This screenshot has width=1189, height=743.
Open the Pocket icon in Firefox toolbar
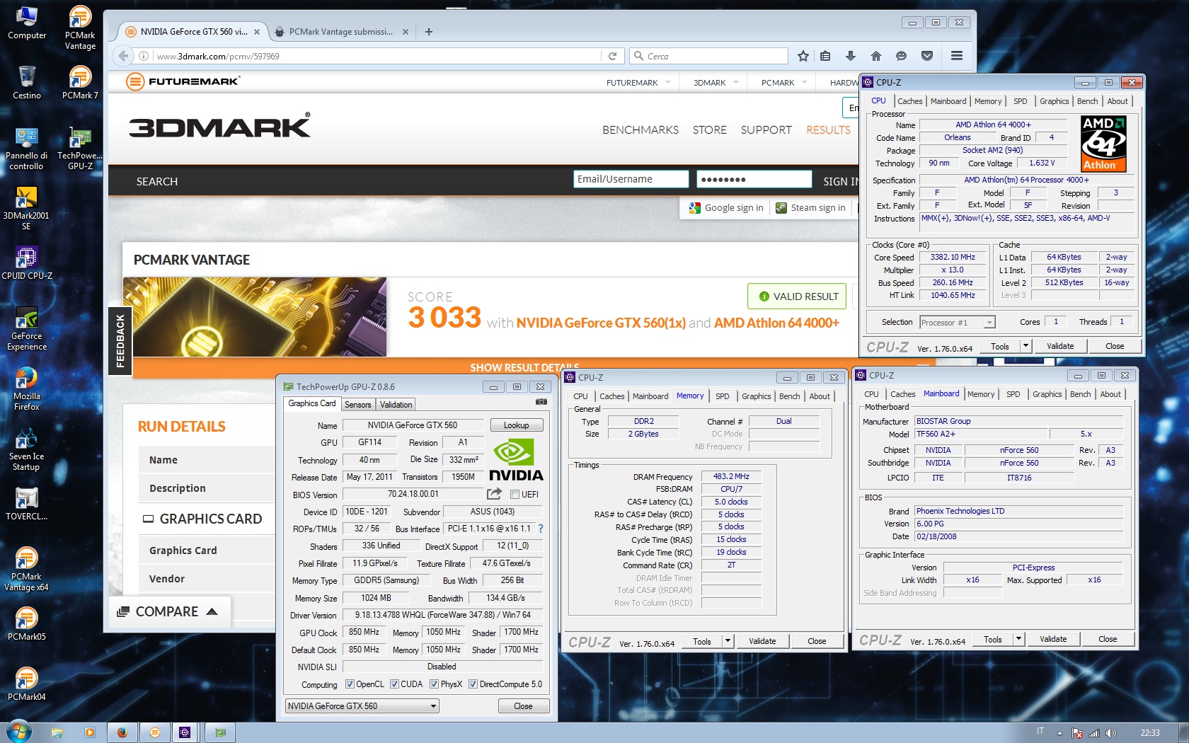tap(927, 56)
